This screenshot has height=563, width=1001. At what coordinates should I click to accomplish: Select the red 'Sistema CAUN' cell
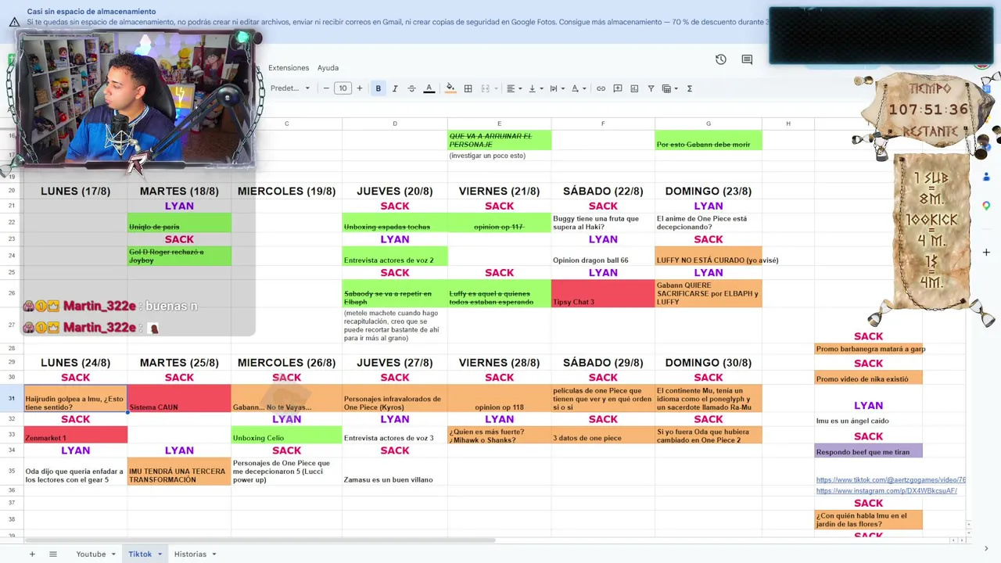(x=179, y=399)
